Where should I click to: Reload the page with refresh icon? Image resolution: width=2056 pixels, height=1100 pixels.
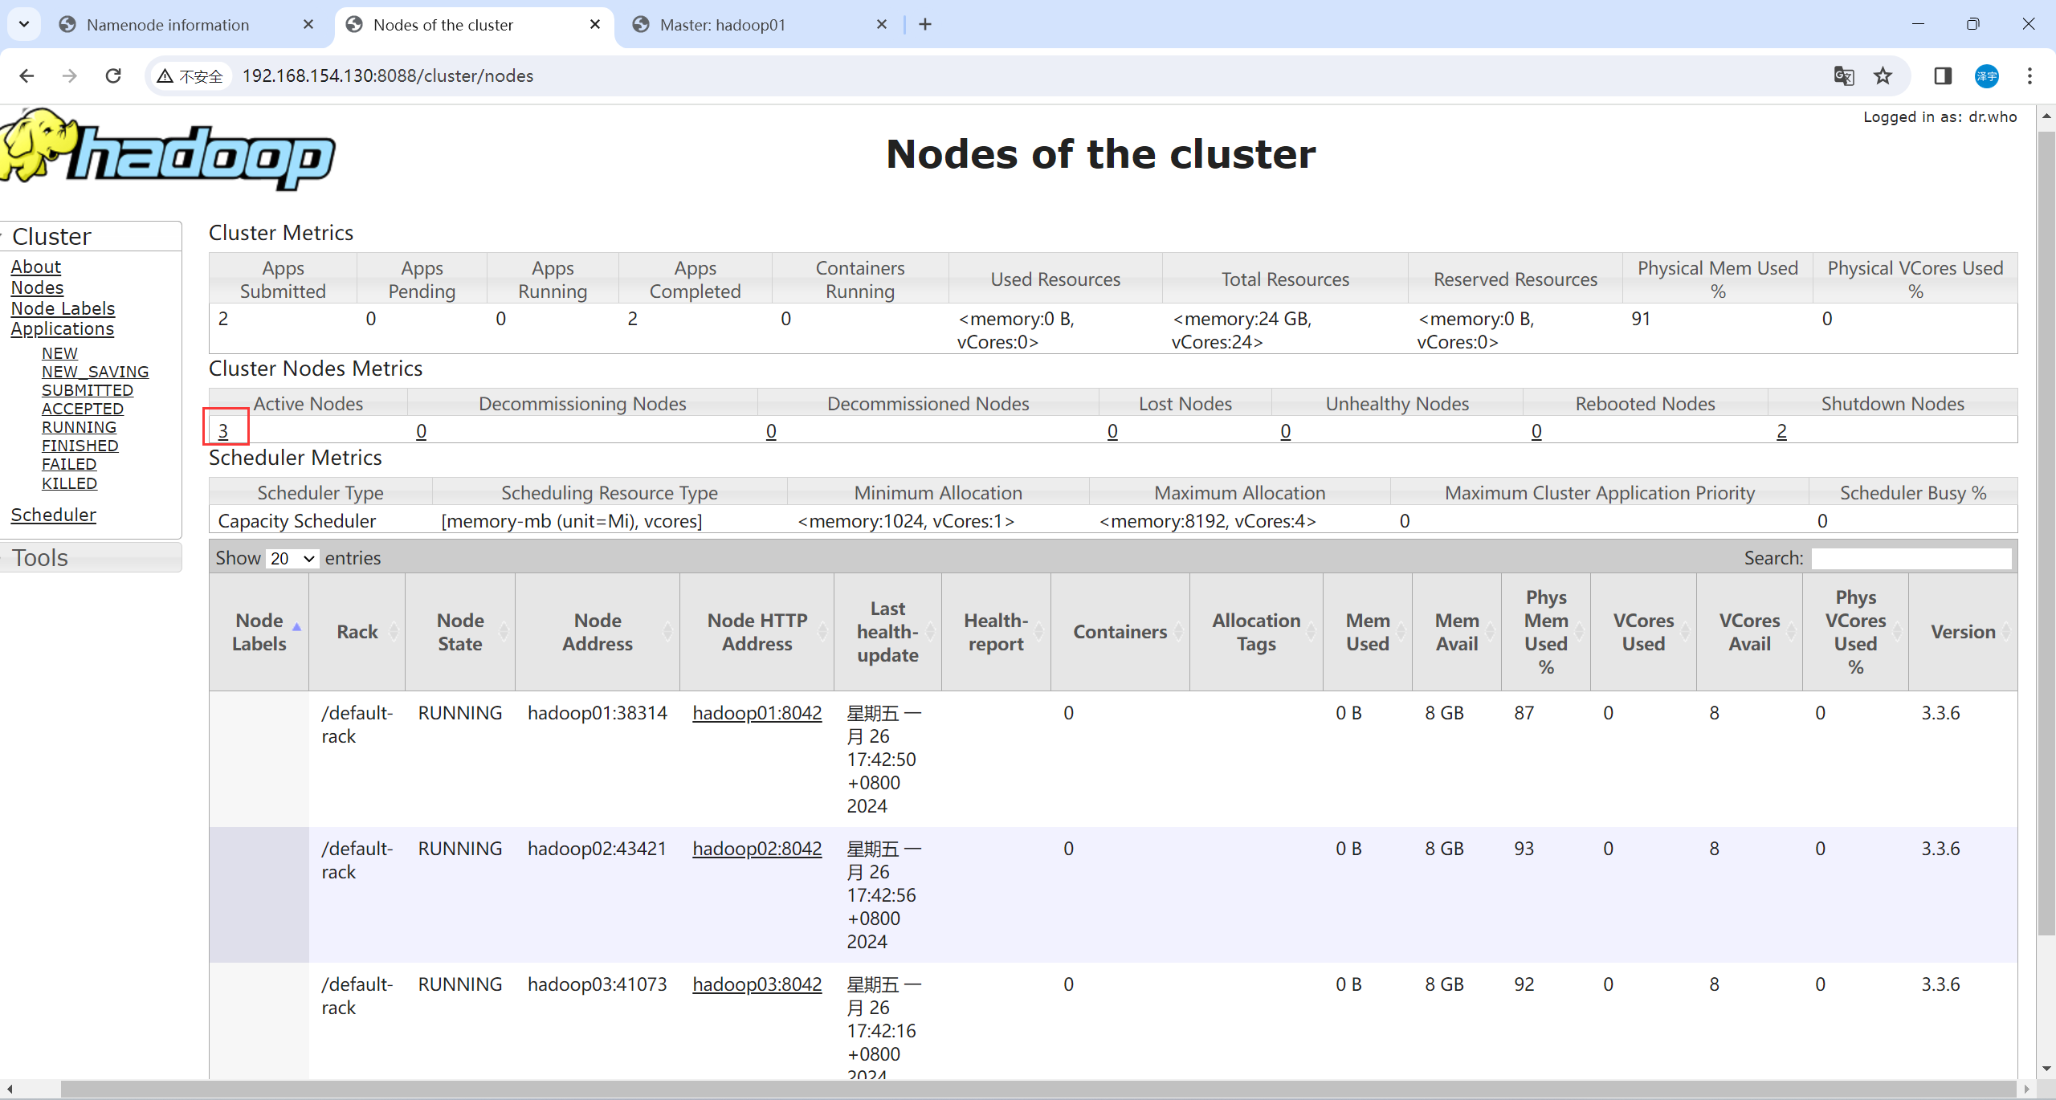coord(113,75)
